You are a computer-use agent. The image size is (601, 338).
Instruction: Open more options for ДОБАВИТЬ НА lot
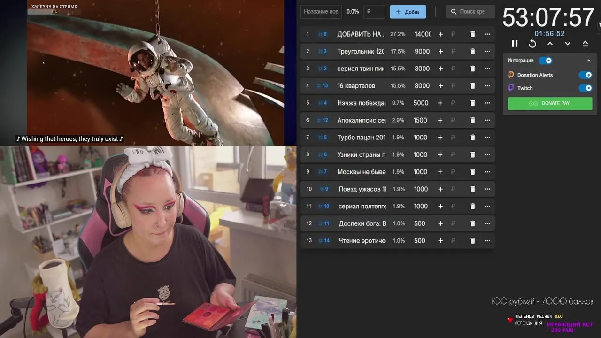click(487, 34)
